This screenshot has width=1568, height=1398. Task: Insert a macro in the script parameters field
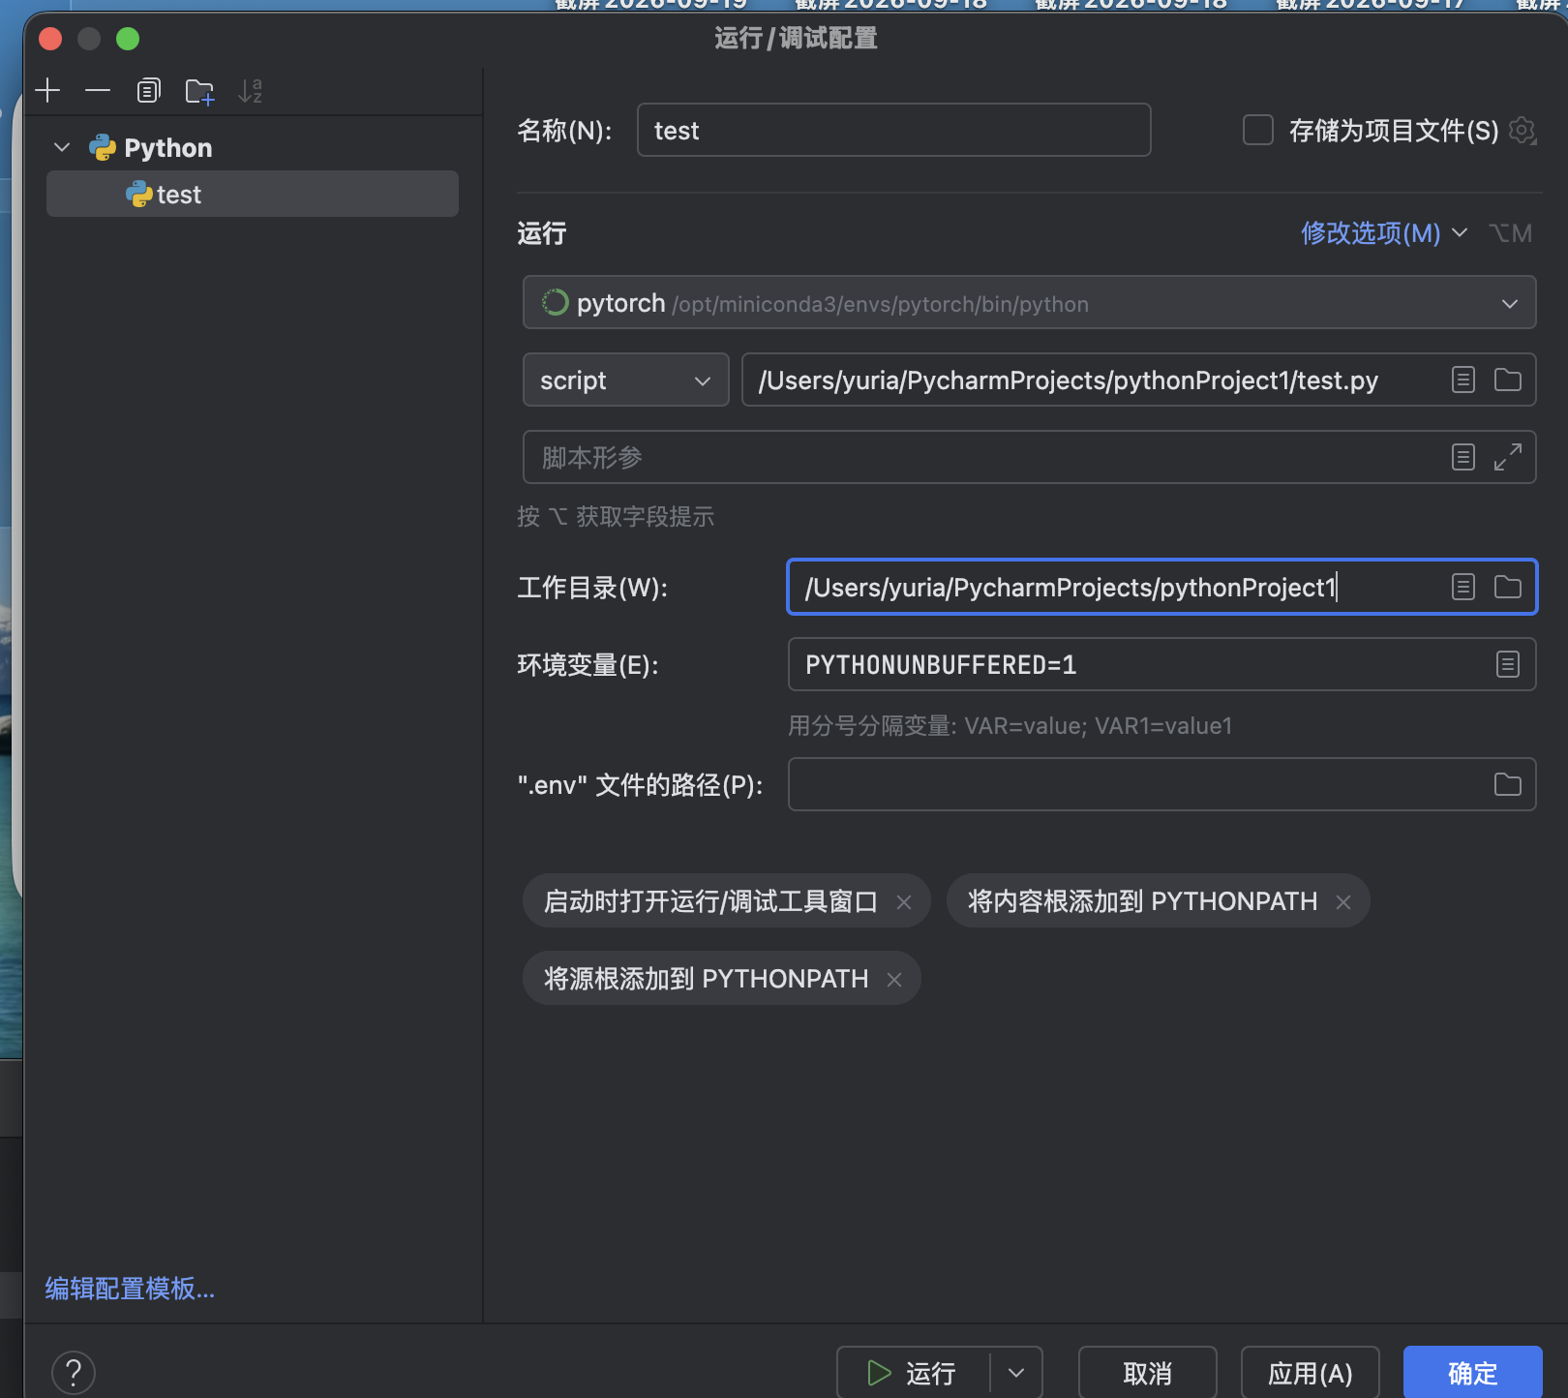[x=1463, y=457]
